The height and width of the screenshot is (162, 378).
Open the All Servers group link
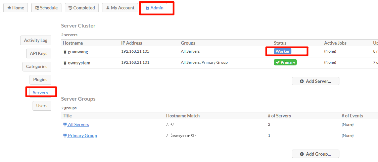pyautogui.click(x=78, y=124)
